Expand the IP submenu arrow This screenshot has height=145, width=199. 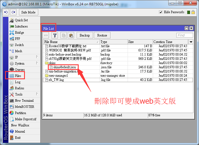tap(37, 57)
